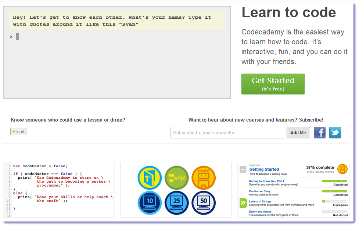Collapse the Getting Started course with minus icon
The width and height of the screenshot is (359, 227).
pos(243,169)
